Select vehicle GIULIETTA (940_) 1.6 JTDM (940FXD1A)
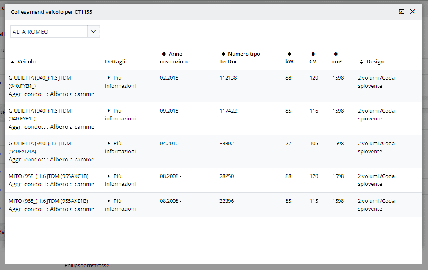 (40, 147)
